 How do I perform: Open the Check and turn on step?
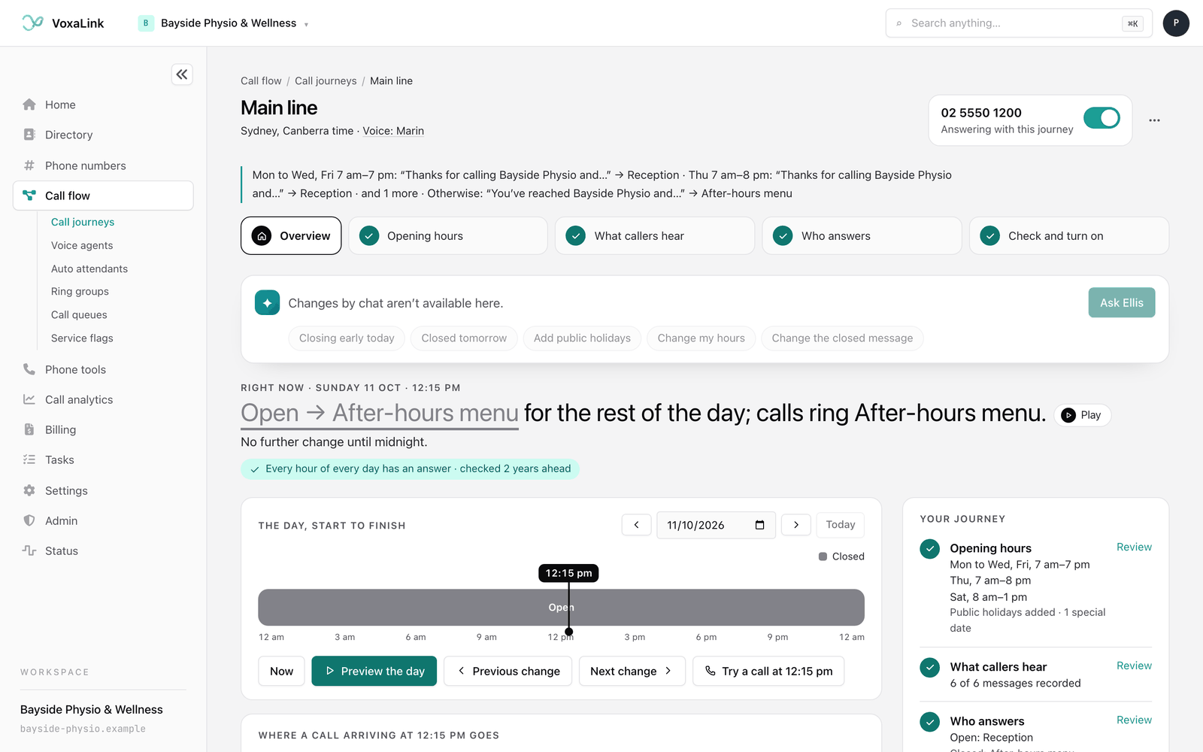coord(1069,236)
